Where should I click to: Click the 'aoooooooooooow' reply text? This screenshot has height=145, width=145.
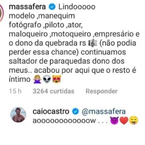64,121
